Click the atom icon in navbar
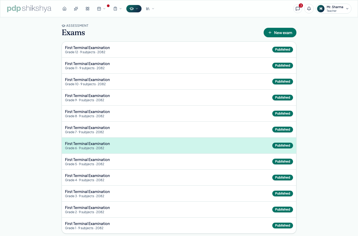Viewport: 358px width, 236px height. point(88,9)
